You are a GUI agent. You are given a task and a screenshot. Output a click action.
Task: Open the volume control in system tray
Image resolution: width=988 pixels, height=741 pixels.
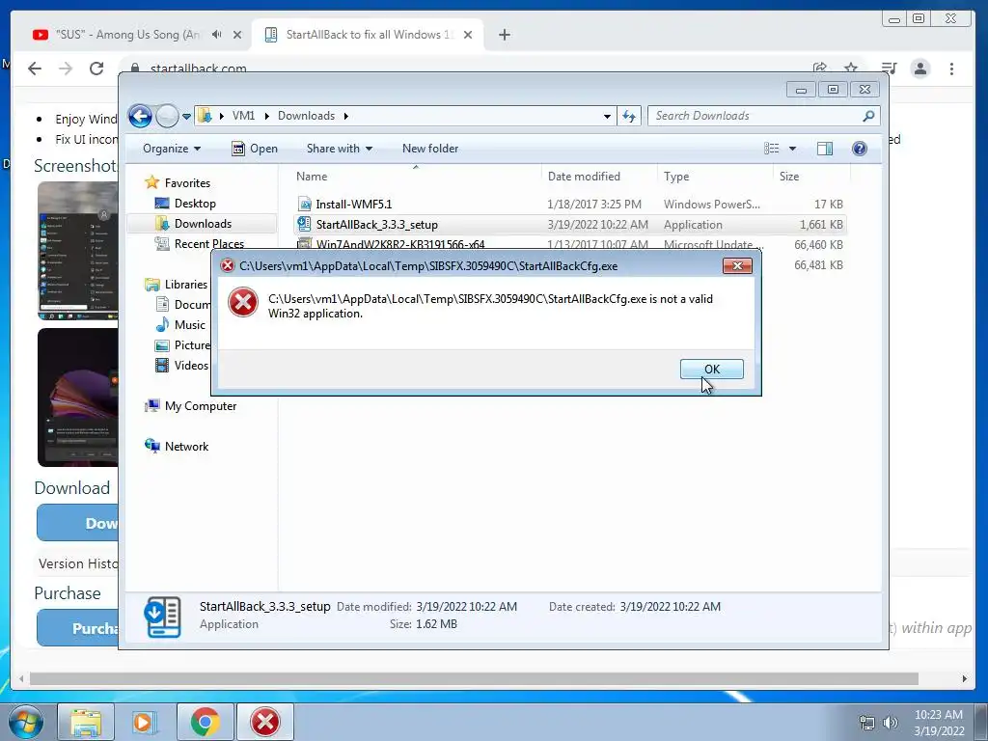tap(890, 723)
